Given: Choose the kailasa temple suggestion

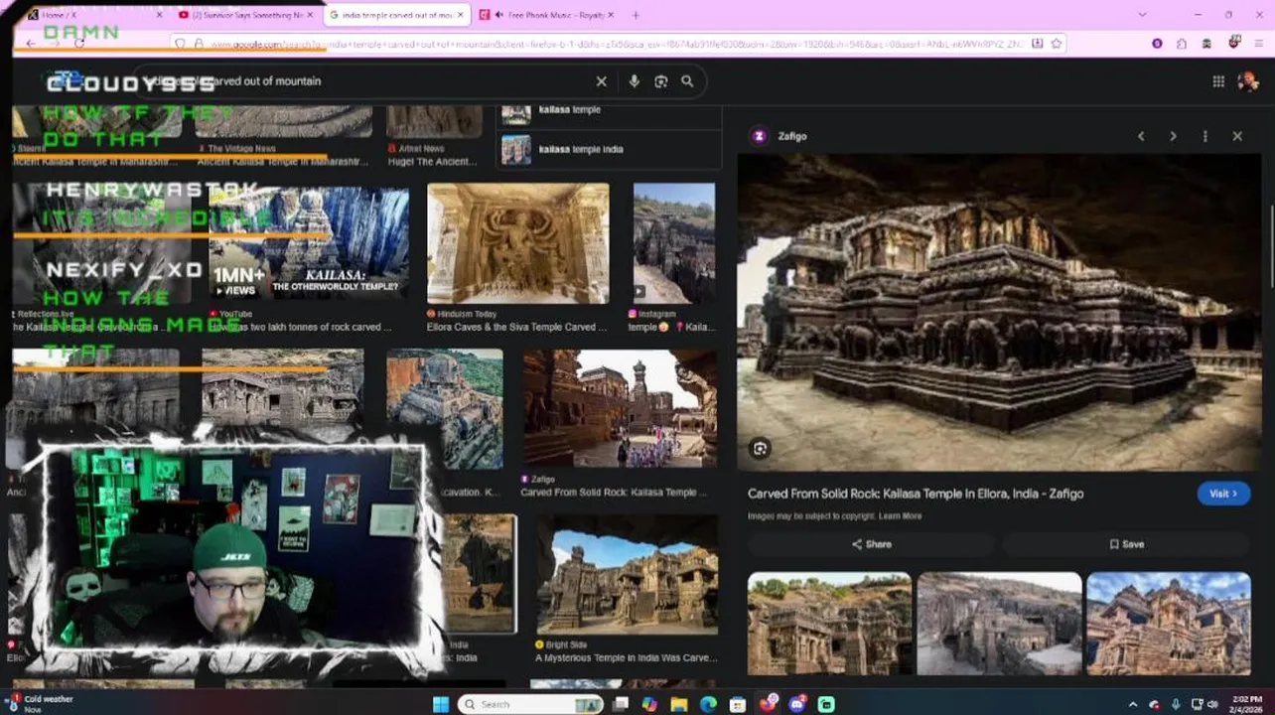Looking at the screenshot, I should pos(608,111).
